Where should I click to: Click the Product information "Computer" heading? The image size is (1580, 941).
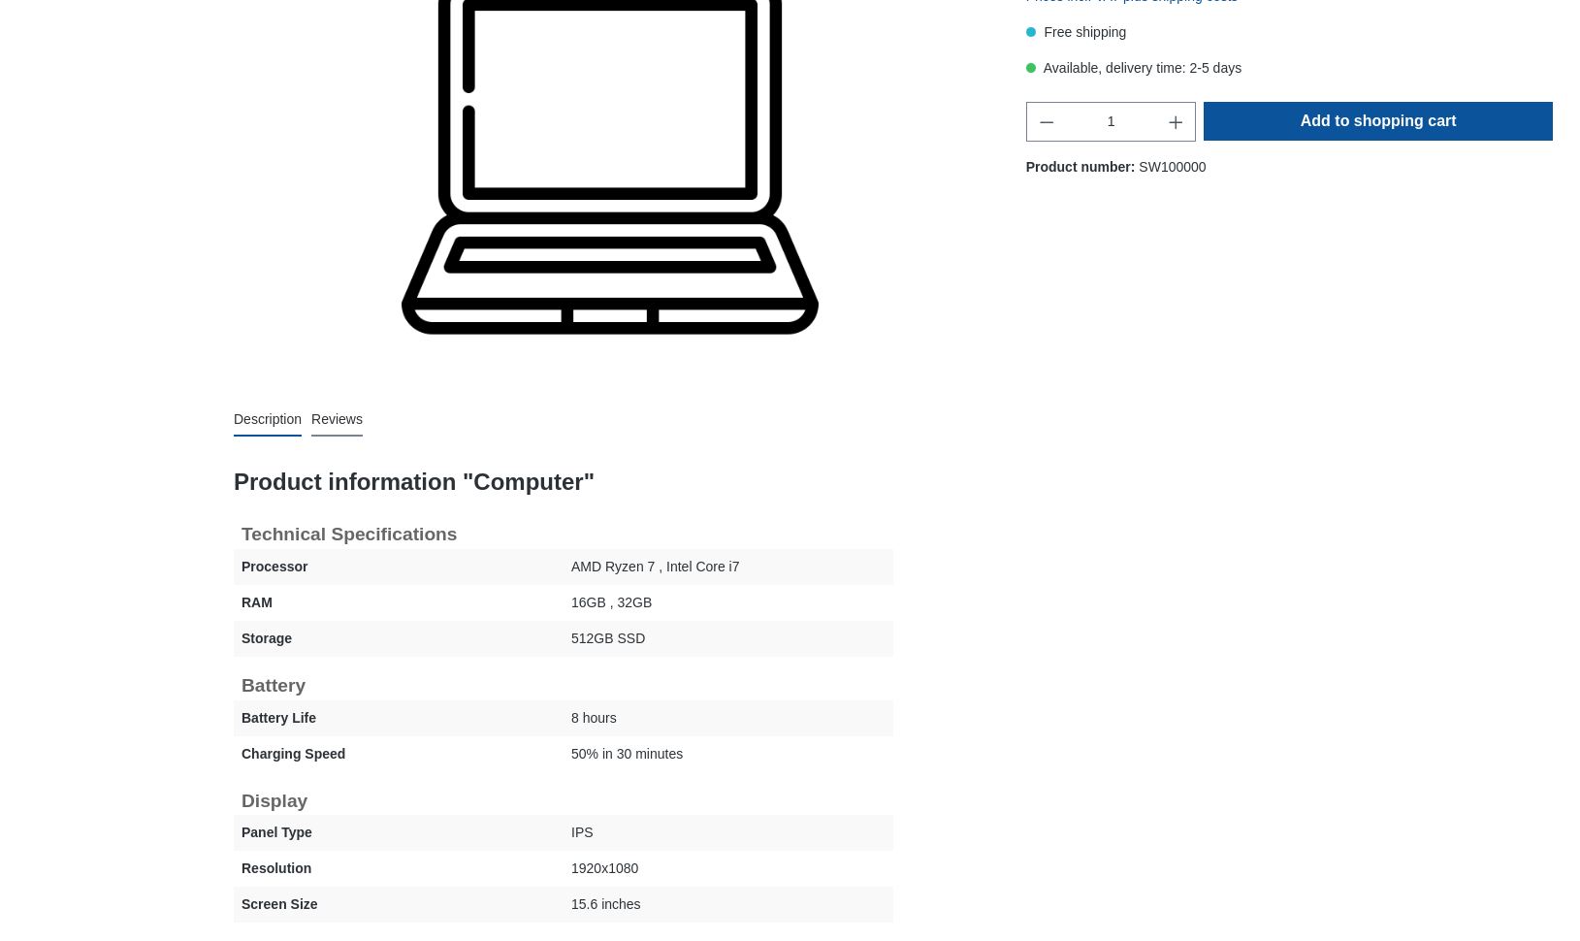[x=413, y=482]
